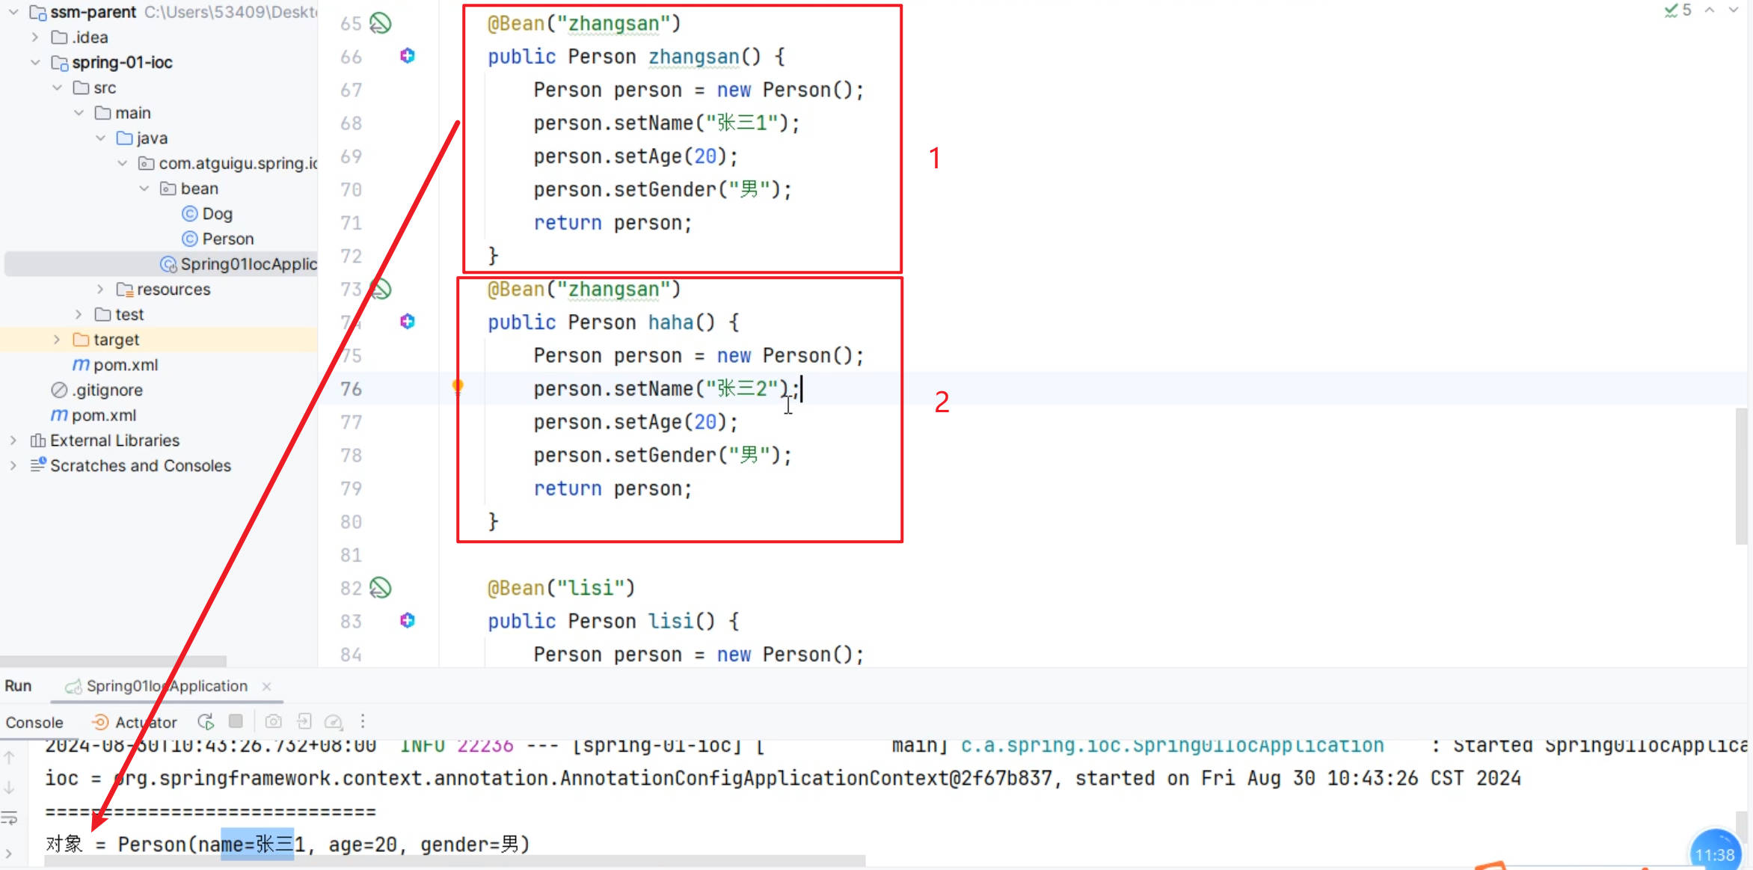
Task: Expand External Libraries node
Action: [x=13, y=441]
